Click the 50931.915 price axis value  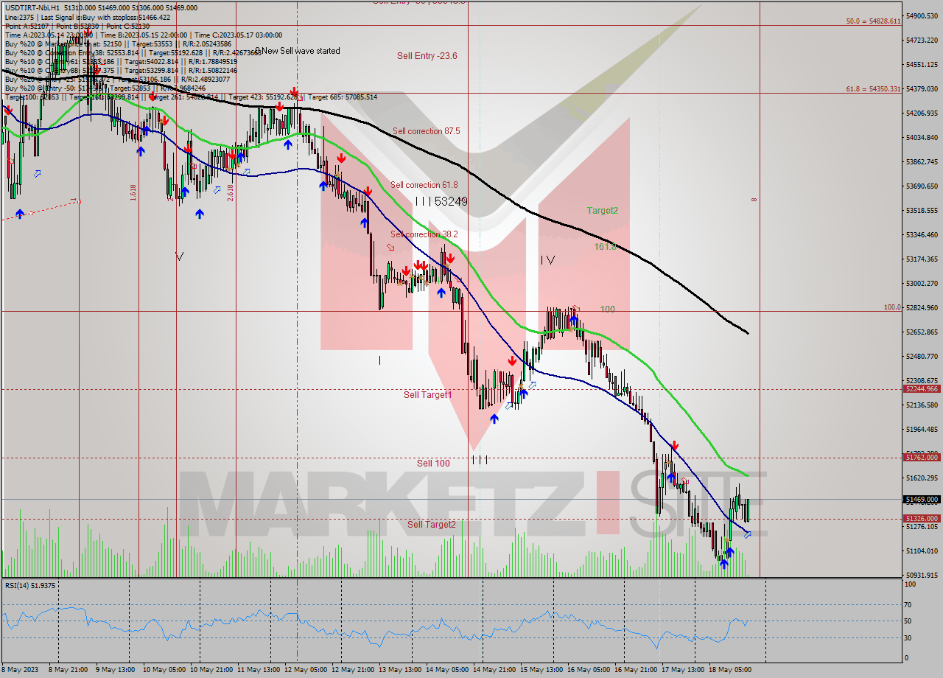click(922, 575)
